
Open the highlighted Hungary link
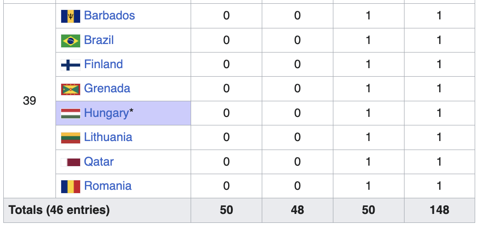click(106, 113)
